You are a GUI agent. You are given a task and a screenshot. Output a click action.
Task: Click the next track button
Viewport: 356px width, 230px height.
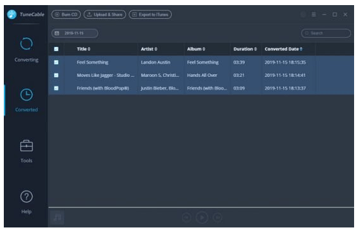point(218,217)
